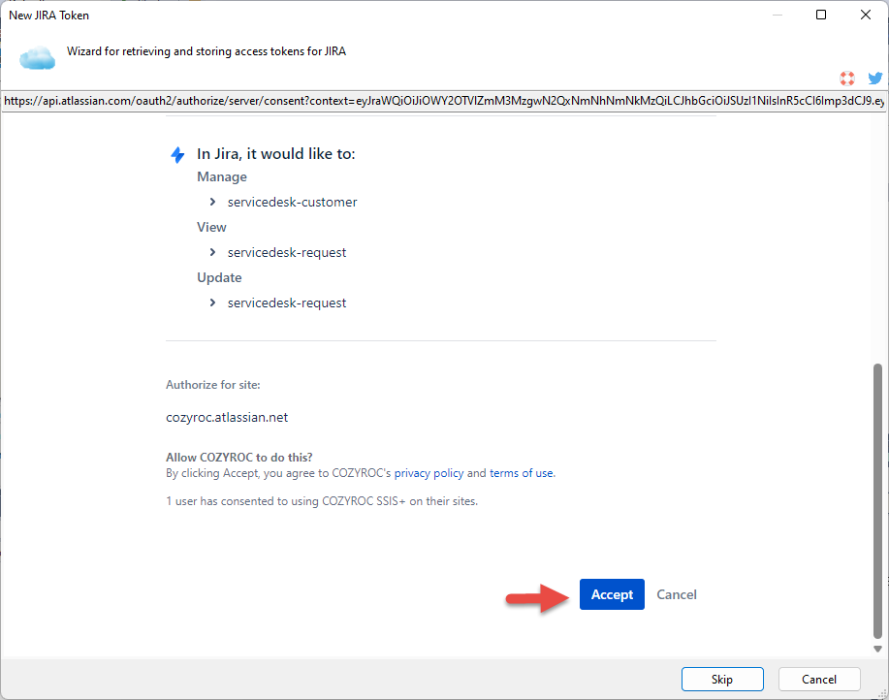Screen dimensions: 889x700
Task: Close the New JIRA Token window
Action: click(865, 15)
